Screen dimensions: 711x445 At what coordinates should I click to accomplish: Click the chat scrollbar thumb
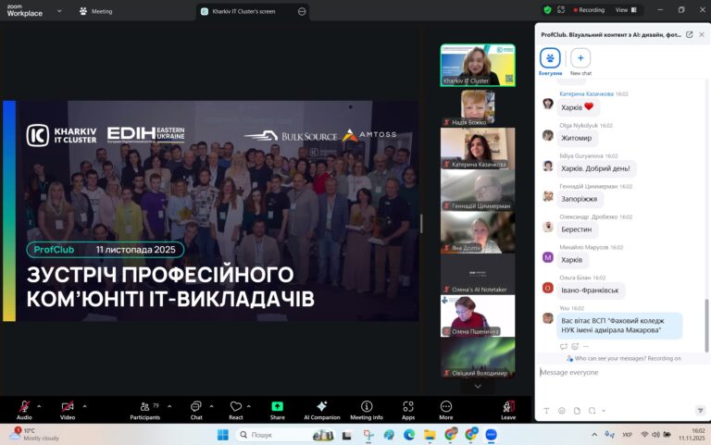click(x=706, y=326)
